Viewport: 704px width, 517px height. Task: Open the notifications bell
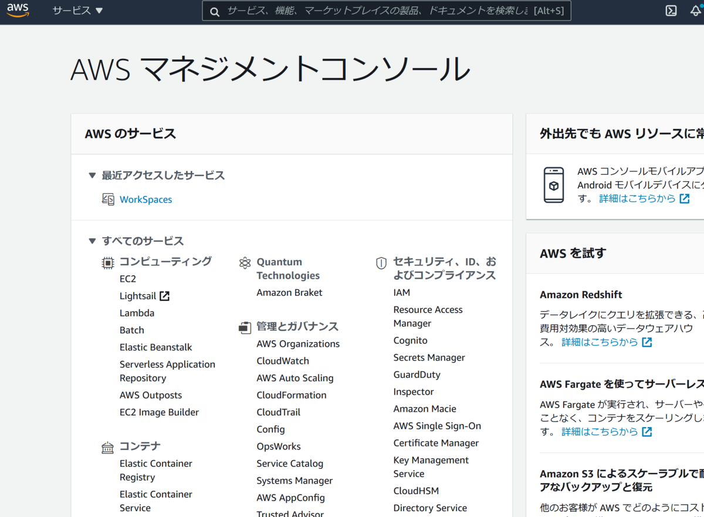pyautogui.click(x=697, y=10)
